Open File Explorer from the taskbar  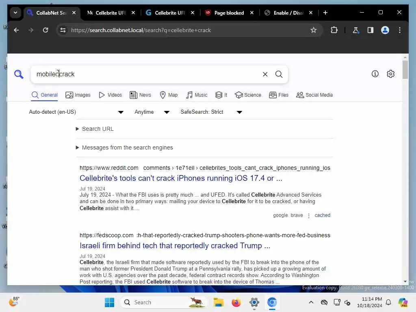point(218,302)
